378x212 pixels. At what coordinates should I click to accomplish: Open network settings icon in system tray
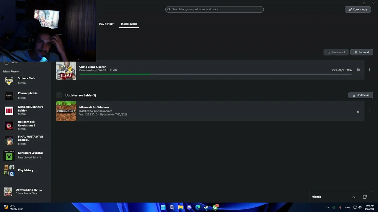click(x=355, y=207)
